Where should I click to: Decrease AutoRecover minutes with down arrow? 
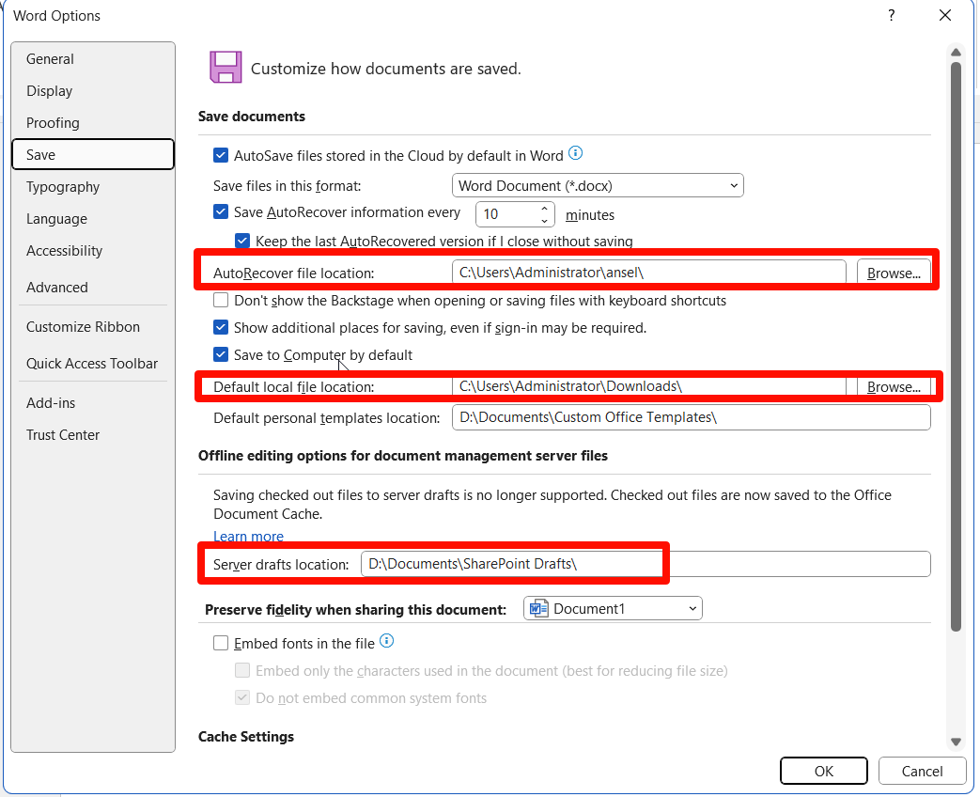[544, 221]
